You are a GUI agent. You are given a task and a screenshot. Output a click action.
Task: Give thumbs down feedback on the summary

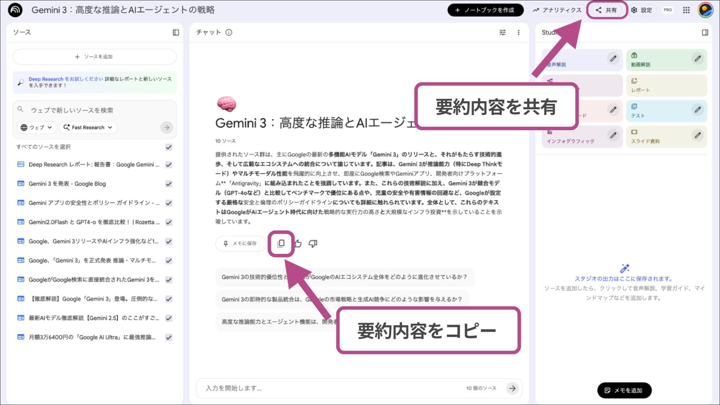(313, 243)
